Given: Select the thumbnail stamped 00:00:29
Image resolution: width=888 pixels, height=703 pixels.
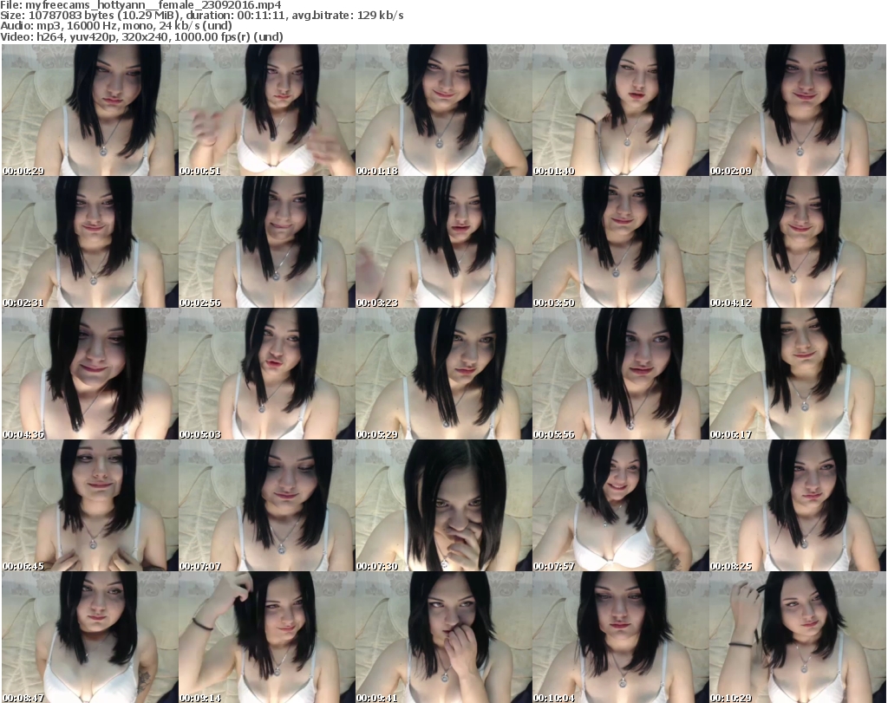Looking at the screenshot, I should pos(90,110).
